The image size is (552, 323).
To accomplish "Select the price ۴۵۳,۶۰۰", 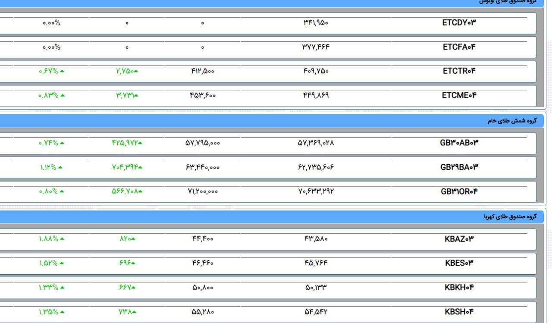I will tap(203, 95).
